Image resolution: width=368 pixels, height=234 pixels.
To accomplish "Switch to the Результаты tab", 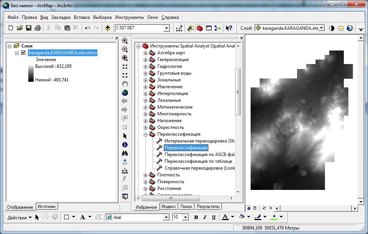I will point(208,206).
